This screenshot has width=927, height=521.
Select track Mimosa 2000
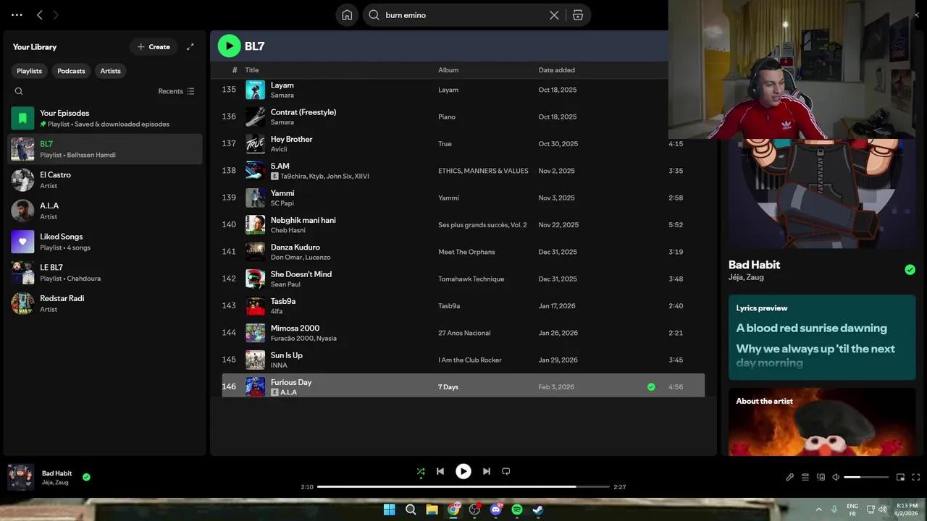[463, 333]
